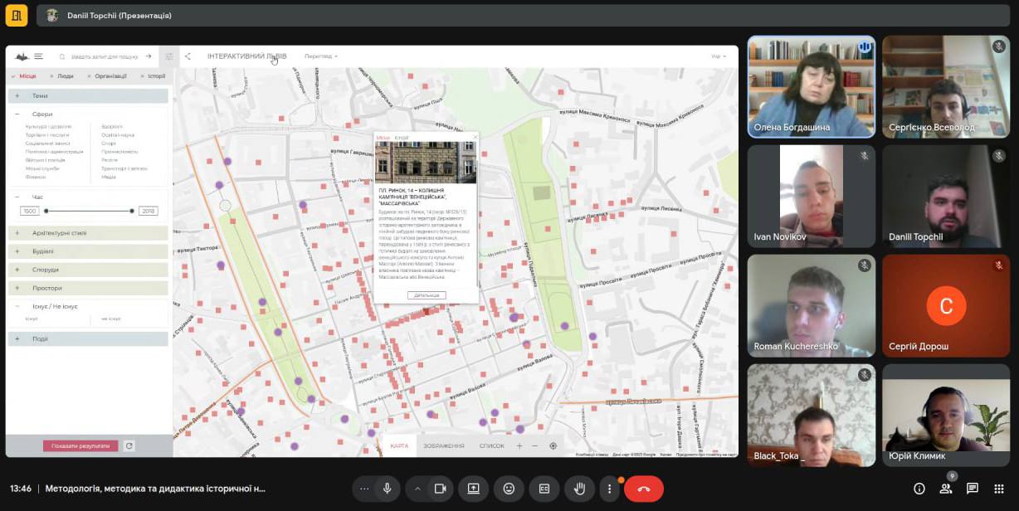Open the chat panel icon
Viewport: 1019px width, 511px height.
click(973, 489)
